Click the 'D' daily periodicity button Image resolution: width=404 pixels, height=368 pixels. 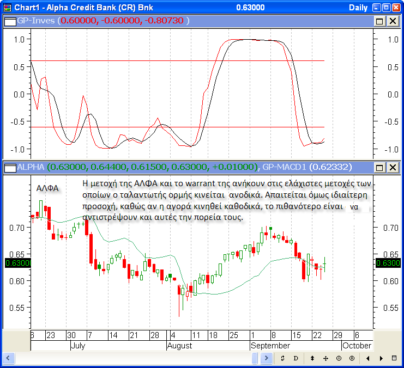(x=296, y=358)
